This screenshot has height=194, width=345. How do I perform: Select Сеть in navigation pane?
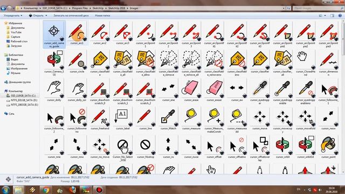[9, 114]
